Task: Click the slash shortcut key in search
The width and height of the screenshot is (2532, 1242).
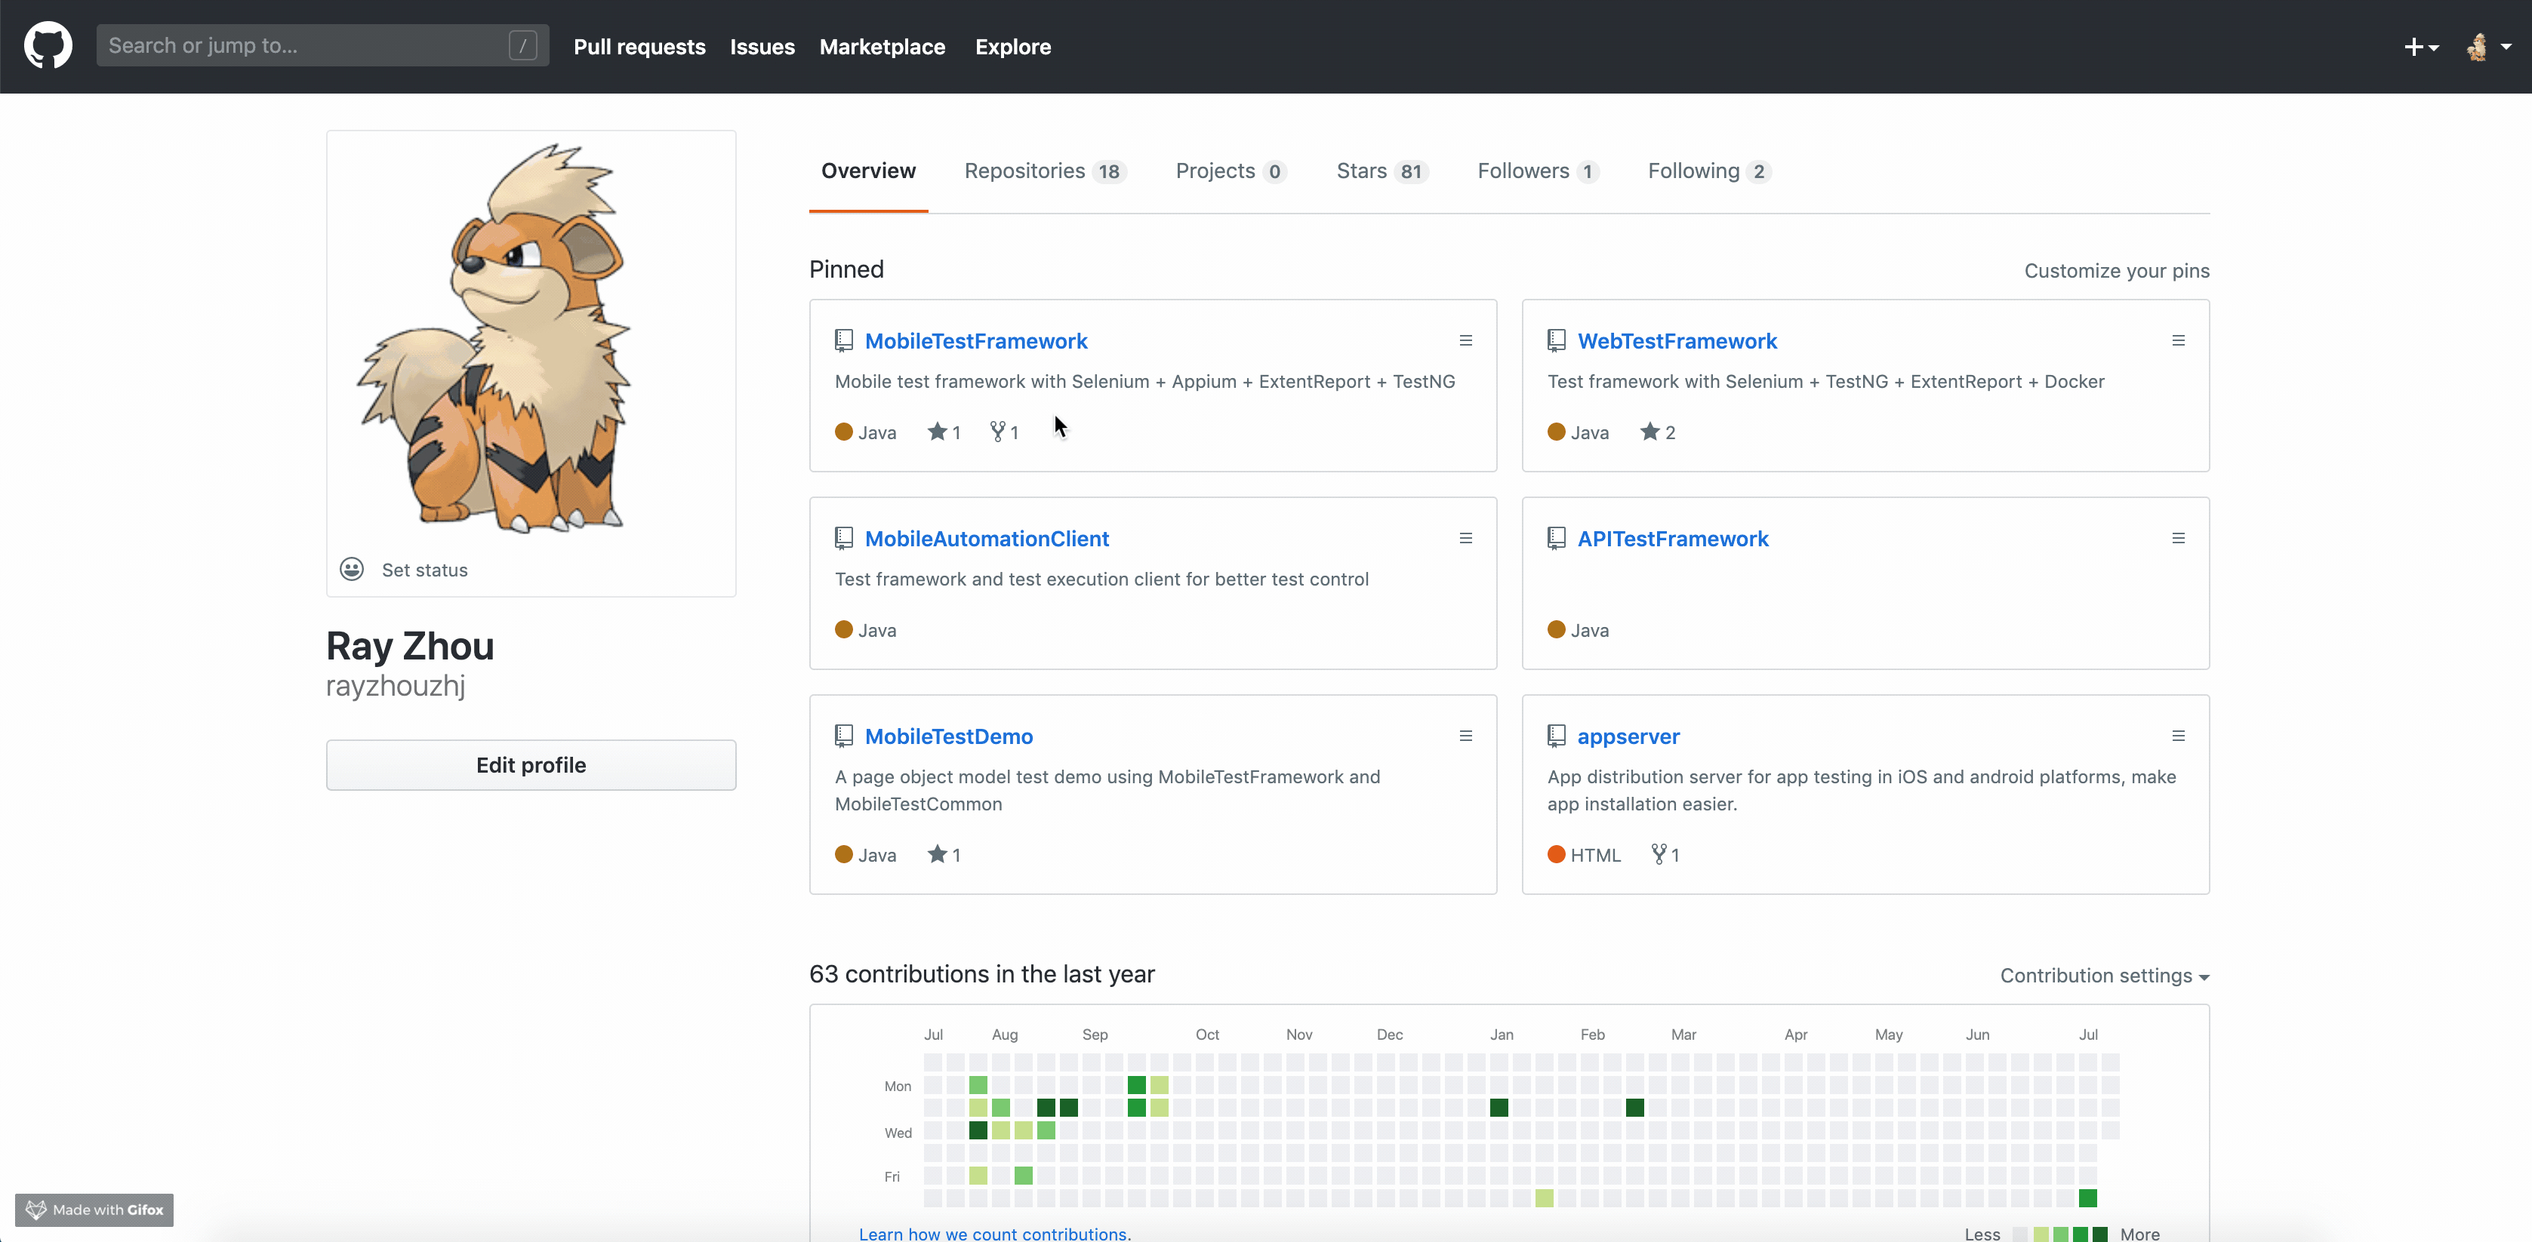Action: 523,45
